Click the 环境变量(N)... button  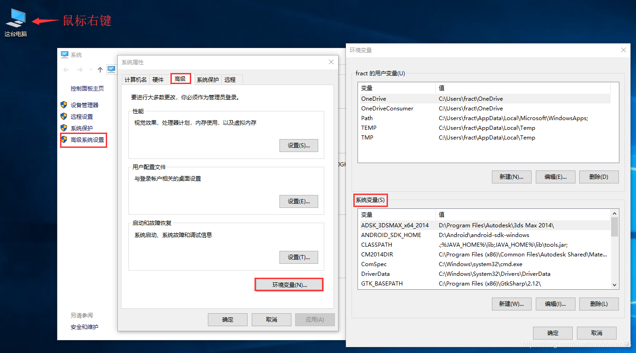[289, 285]
